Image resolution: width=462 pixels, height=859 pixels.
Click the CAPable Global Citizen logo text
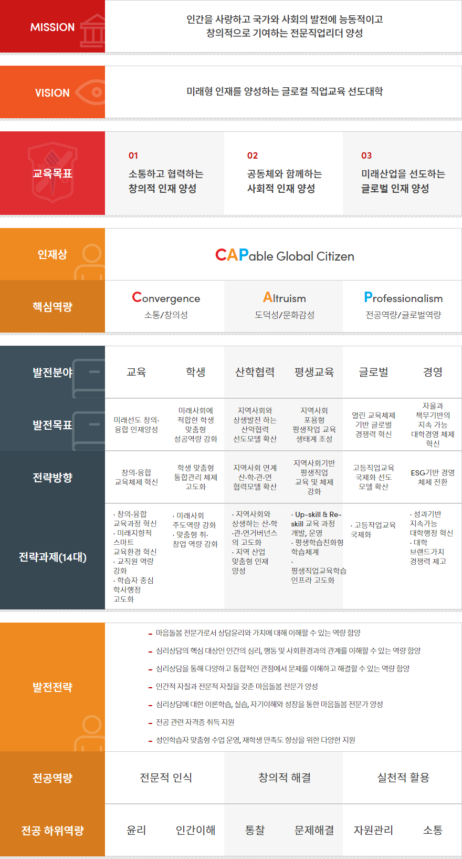pos(285,255)
